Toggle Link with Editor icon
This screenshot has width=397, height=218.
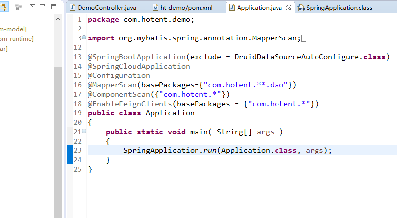pos(3,7)
